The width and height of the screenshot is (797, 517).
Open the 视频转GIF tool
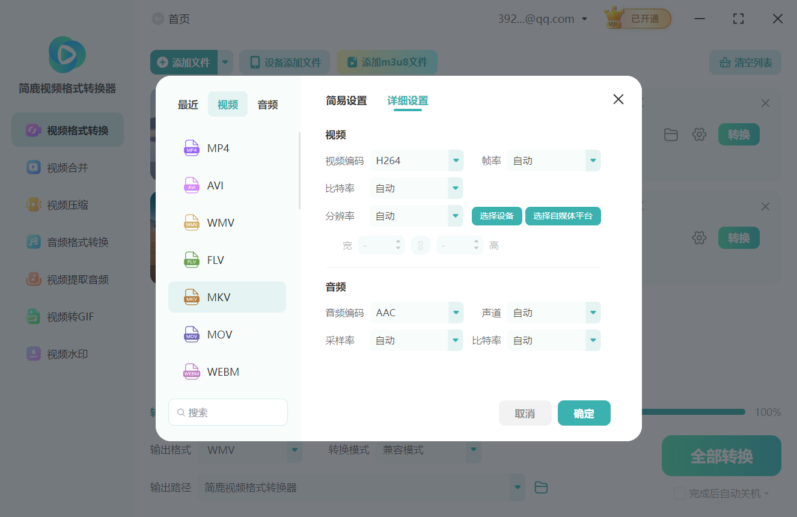pyautogui.click(x=67, y=316)
